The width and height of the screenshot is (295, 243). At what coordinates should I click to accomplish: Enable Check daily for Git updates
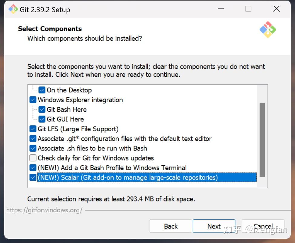(x=33, y=158)
